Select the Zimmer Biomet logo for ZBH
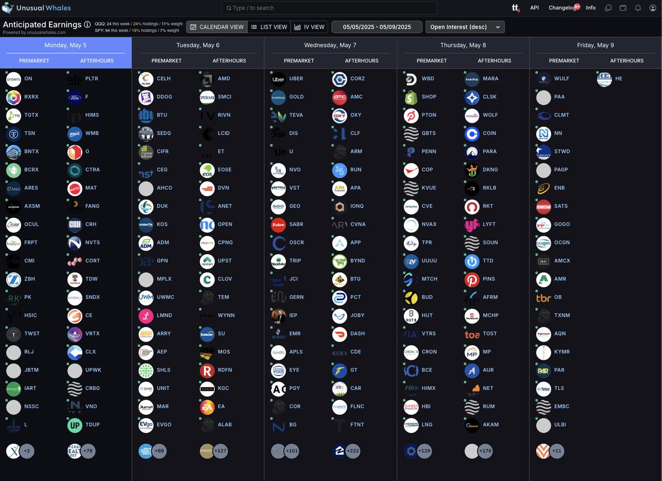662x481 pixels. tap(14, 280)
